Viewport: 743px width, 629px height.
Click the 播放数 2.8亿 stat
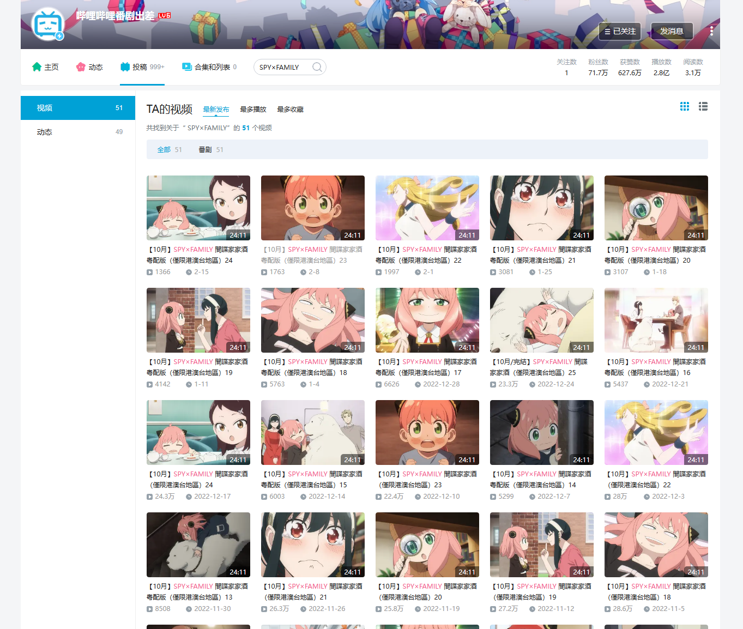(x=661, y=68)
